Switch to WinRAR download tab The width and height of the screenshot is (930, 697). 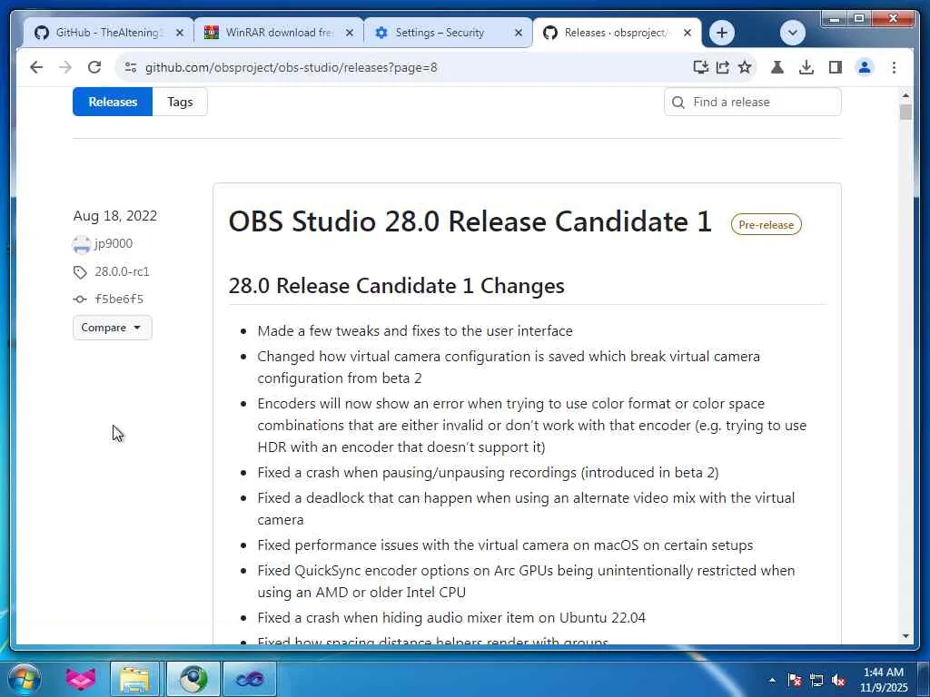[279, 33]
